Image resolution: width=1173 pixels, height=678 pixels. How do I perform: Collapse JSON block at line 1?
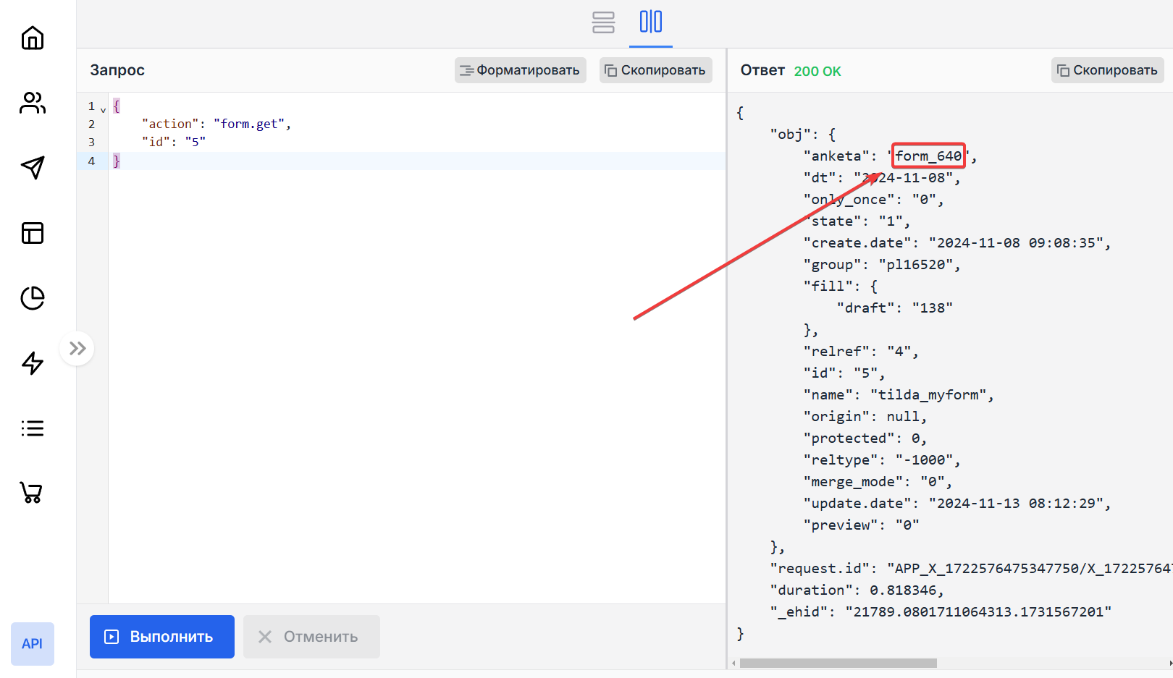[103, 110]
